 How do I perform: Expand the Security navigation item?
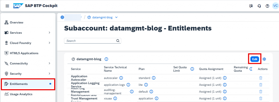pyautogui.click(x=28, y=74)
